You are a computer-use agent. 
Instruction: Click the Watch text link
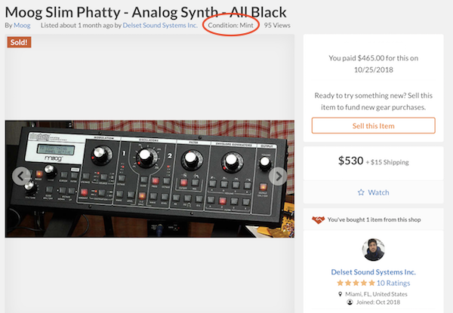tap(378, 192)
